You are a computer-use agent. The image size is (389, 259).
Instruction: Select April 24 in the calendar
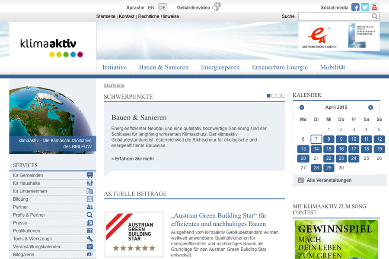tap(354, 158)
